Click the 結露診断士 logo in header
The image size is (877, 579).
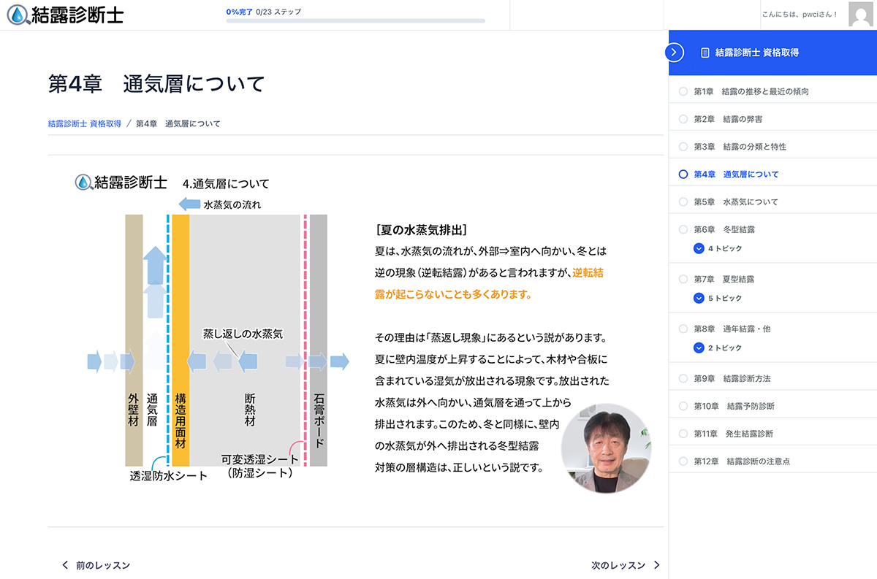[x=65, y=15]
